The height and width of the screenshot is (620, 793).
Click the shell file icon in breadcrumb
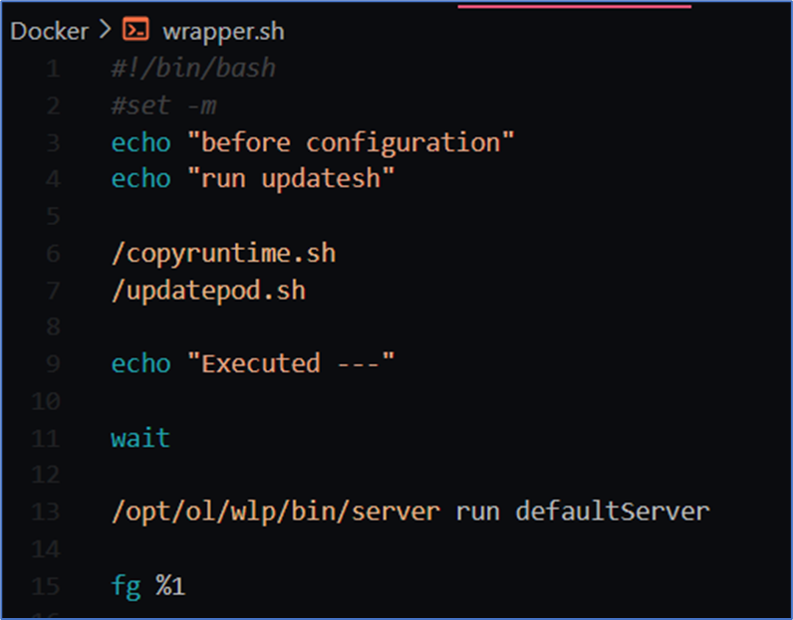click(135, 31)
